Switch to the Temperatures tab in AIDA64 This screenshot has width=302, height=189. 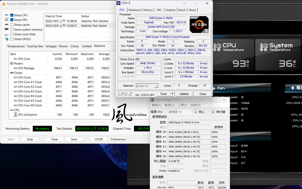[16, 46]
